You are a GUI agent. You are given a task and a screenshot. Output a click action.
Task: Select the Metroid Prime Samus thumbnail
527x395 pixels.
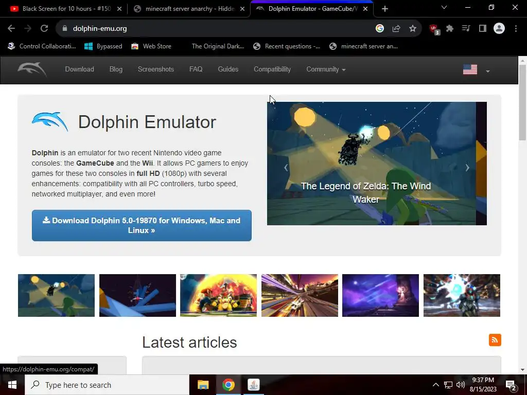(462, 295)
